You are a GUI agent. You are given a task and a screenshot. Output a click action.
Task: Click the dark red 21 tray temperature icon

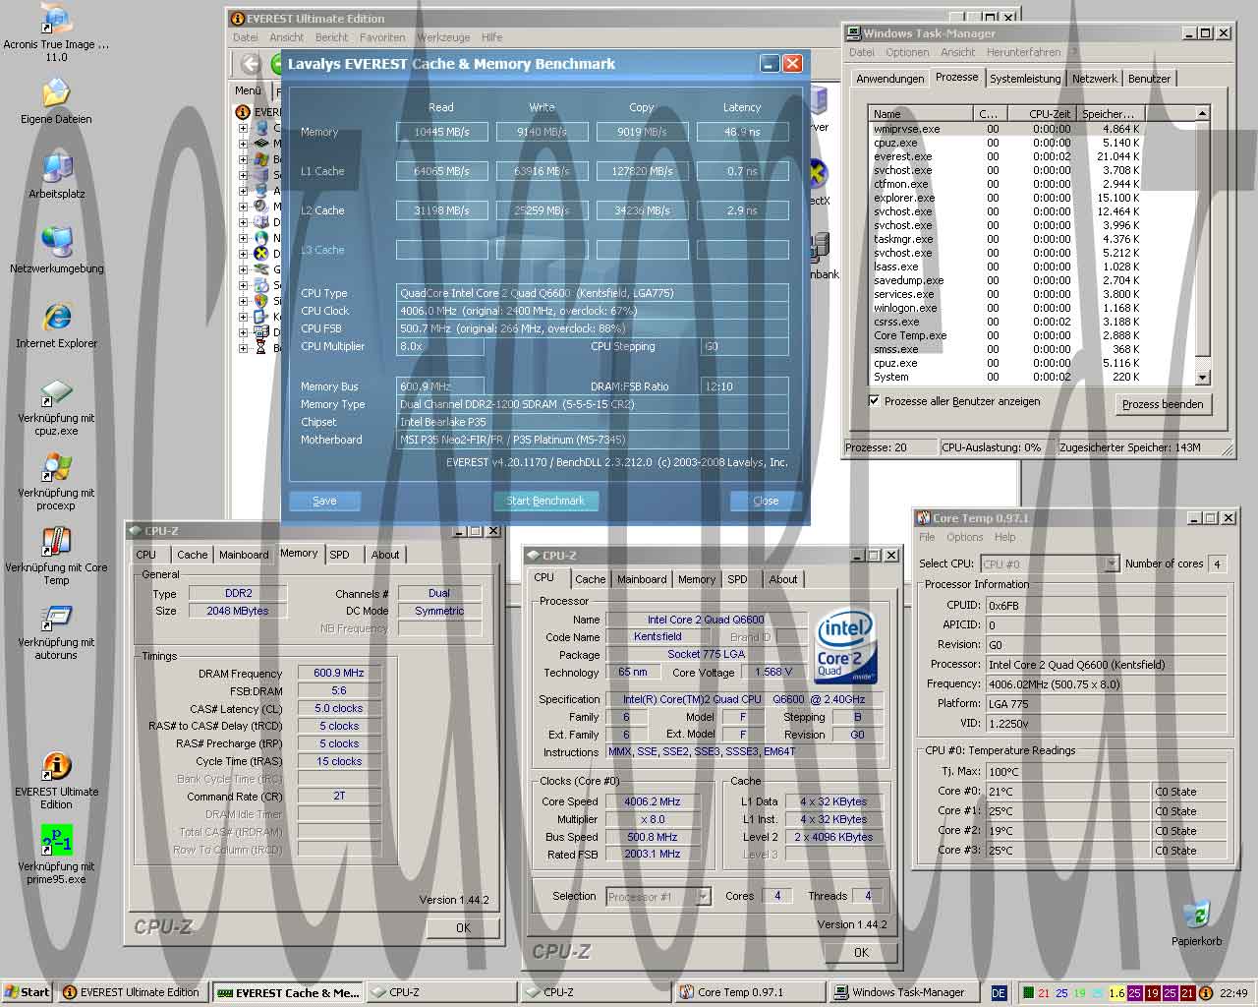click(x=1187, y=993)
